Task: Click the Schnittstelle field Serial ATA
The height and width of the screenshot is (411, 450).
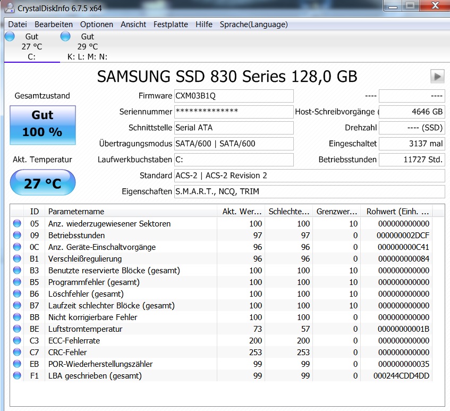Action: pyautogui.click(x=234, y=128)
